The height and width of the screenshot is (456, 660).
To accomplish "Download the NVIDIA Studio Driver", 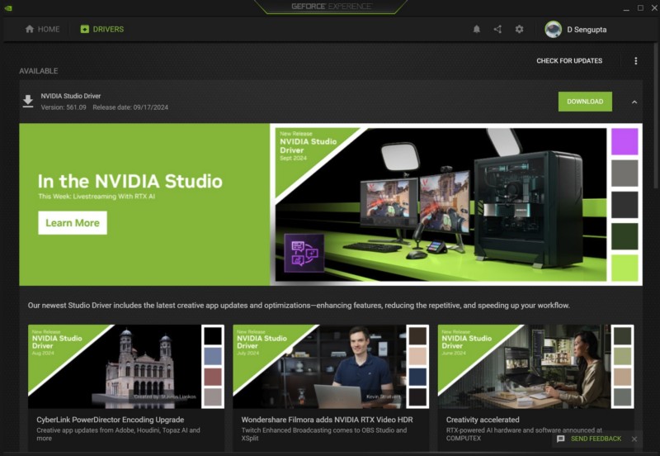I will (x=585, y=102).
